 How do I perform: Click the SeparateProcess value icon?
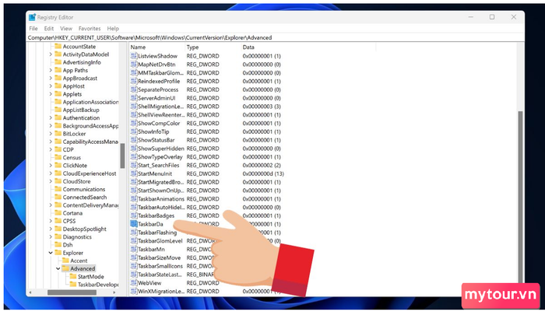click(x=134, y=89)
